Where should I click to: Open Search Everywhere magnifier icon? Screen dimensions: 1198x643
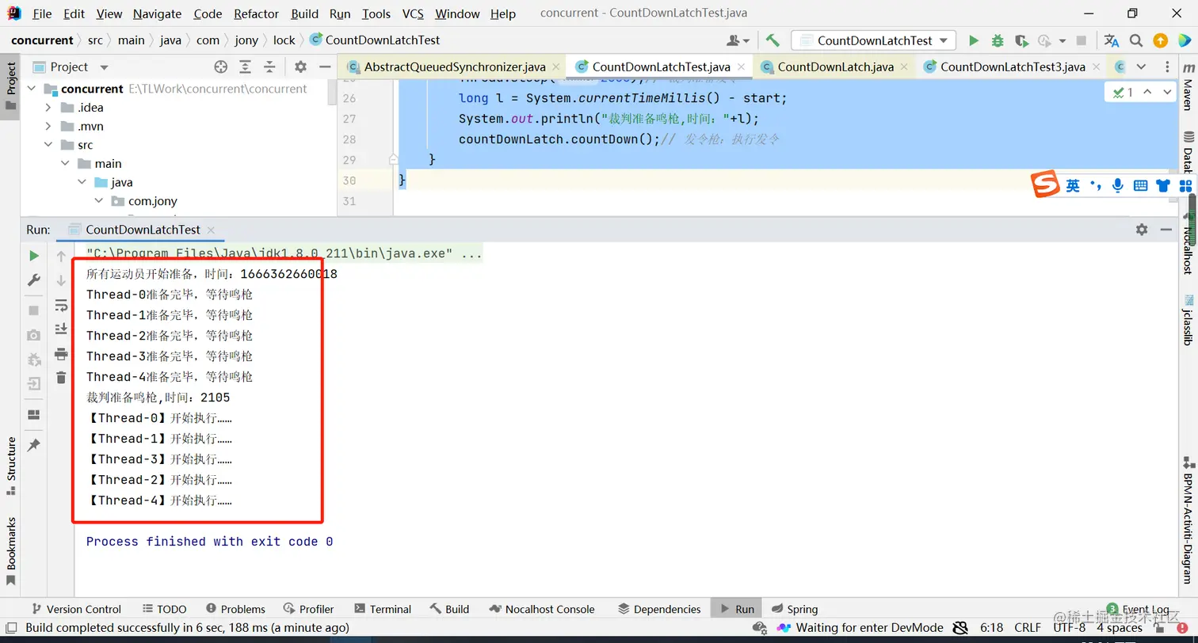pos(1136,40)
